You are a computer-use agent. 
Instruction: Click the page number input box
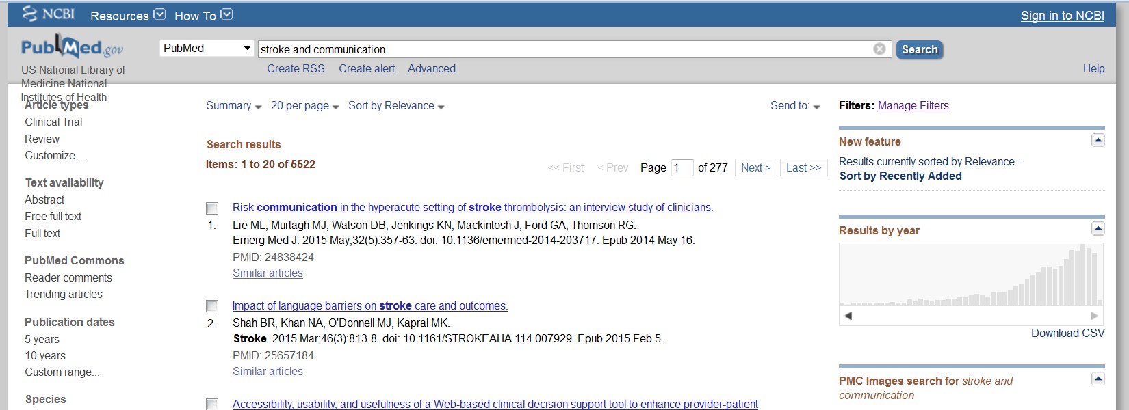click(x=682, y=167)
